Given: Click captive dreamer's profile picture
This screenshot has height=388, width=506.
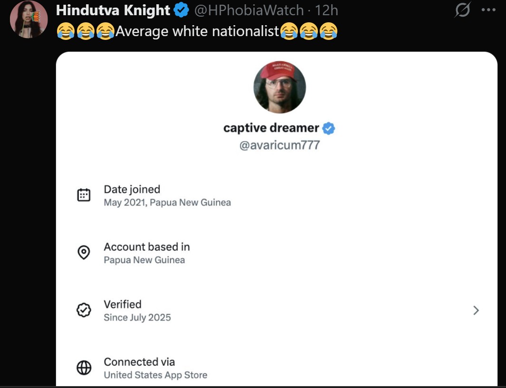Looking at the screenshot, I should coord(280,87).
